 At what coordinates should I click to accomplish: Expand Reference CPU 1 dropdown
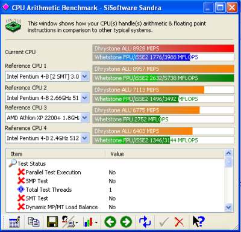click(x=85, y=76)
